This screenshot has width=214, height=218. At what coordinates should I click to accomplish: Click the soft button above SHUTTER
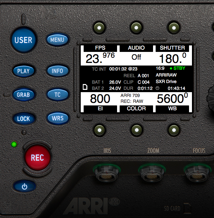(x=174, y=28)
